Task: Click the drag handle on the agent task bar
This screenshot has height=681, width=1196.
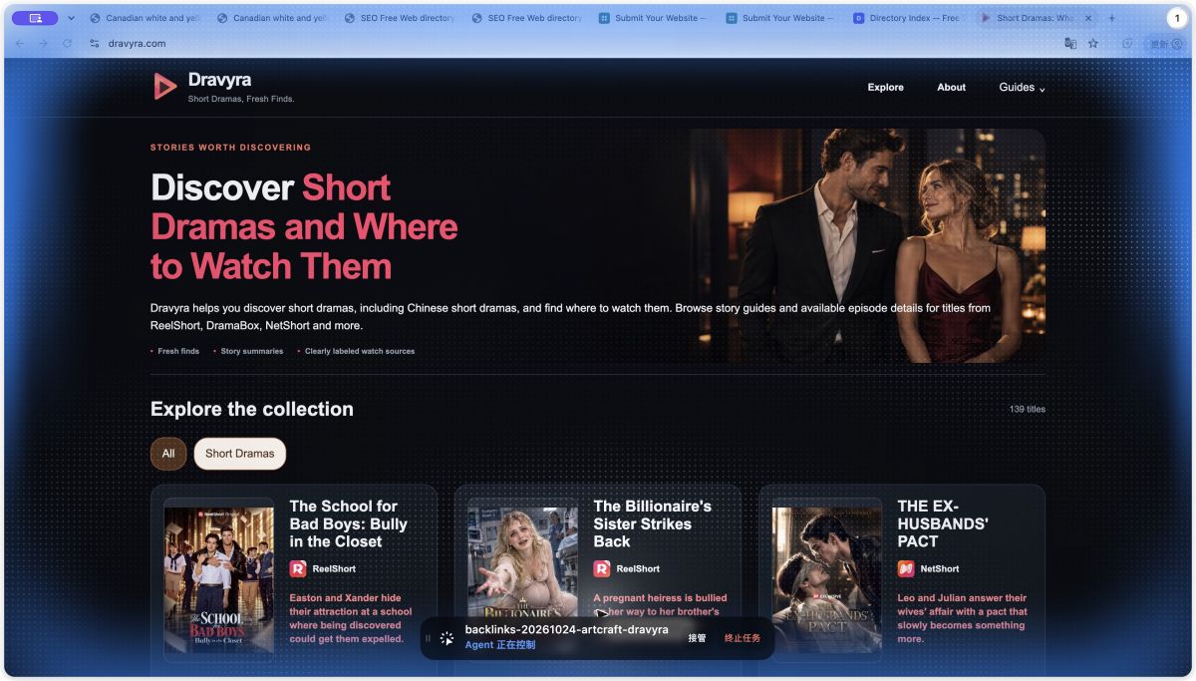Action: [x=429, y=638]
